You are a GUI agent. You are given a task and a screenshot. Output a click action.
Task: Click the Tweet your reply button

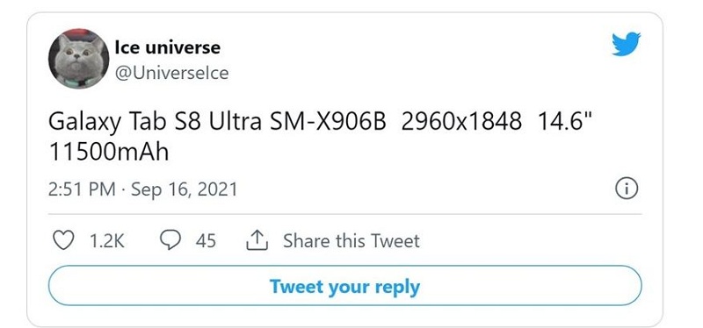point(345,286)
